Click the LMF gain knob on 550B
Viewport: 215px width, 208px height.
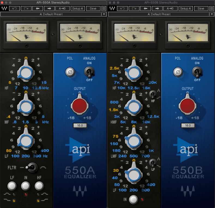click(134, 141)
